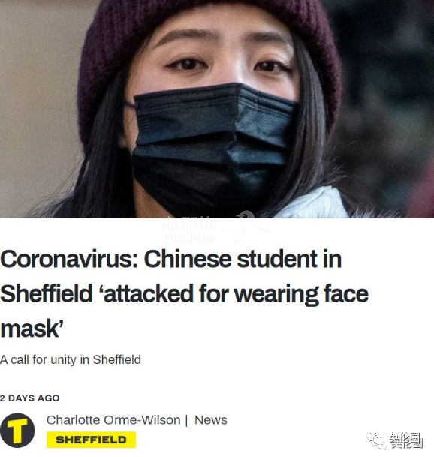The image size is (434, 457).
Task: Click the 'A call for unity in Sheffield' subtitle
Action: point(71,359)
